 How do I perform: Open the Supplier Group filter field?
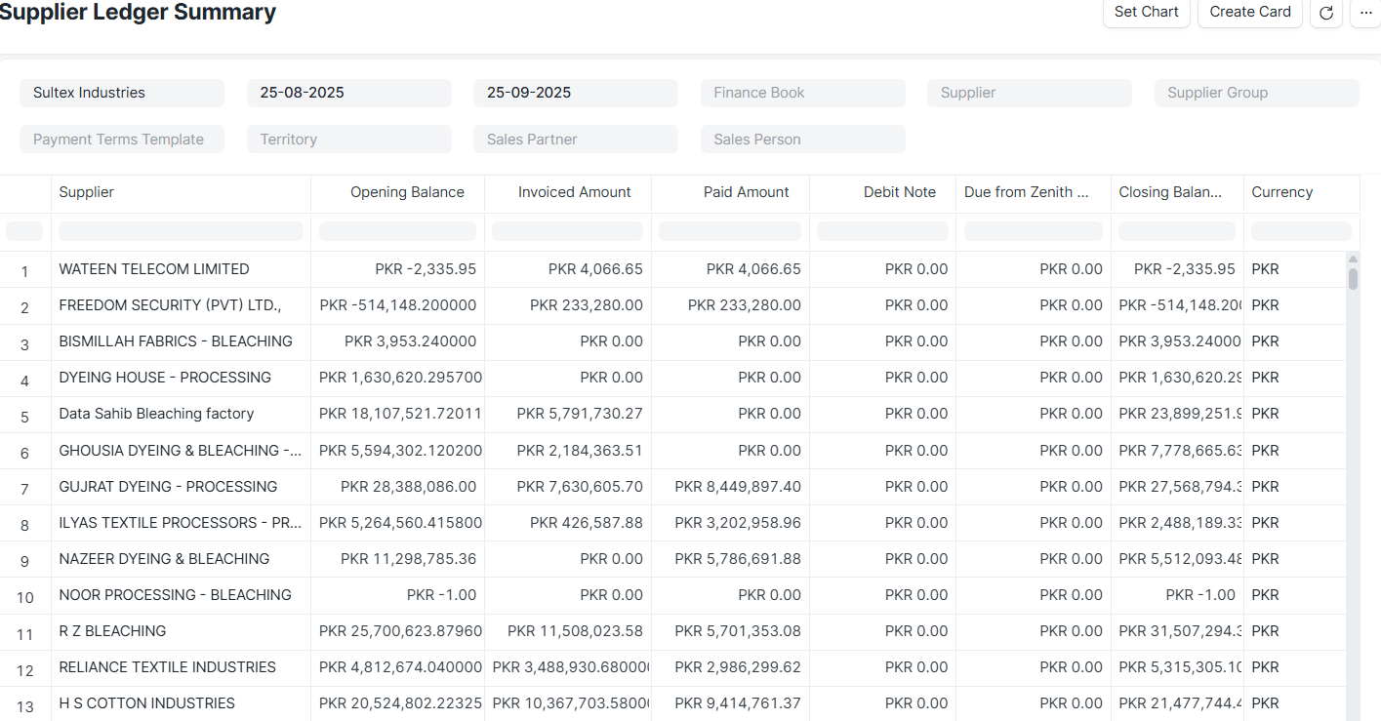click(x=1257, y=93)
